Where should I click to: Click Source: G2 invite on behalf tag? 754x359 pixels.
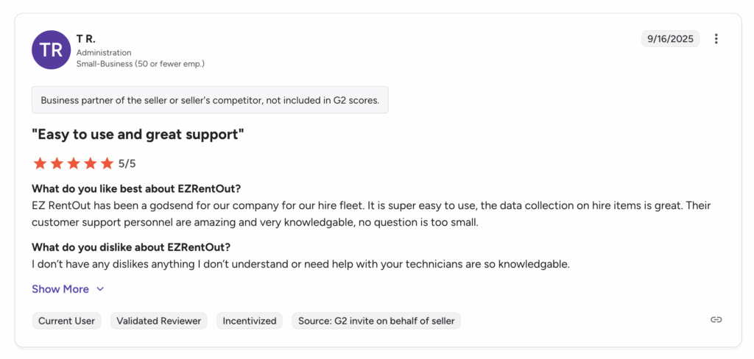(x=376, y=321)
